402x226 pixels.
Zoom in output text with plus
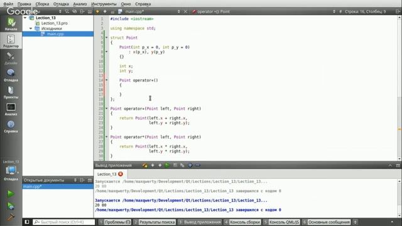(190, 165)
